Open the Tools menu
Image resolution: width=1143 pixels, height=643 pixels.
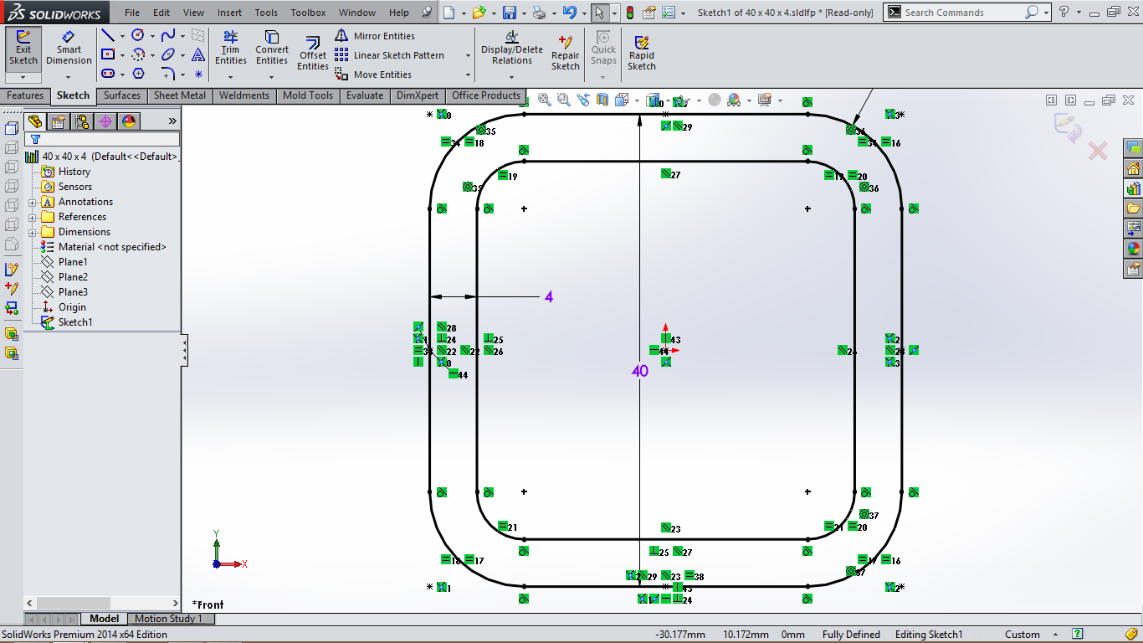266,12
